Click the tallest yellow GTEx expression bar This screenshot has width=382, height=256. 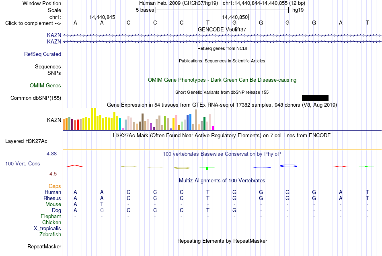coord(92,119)
